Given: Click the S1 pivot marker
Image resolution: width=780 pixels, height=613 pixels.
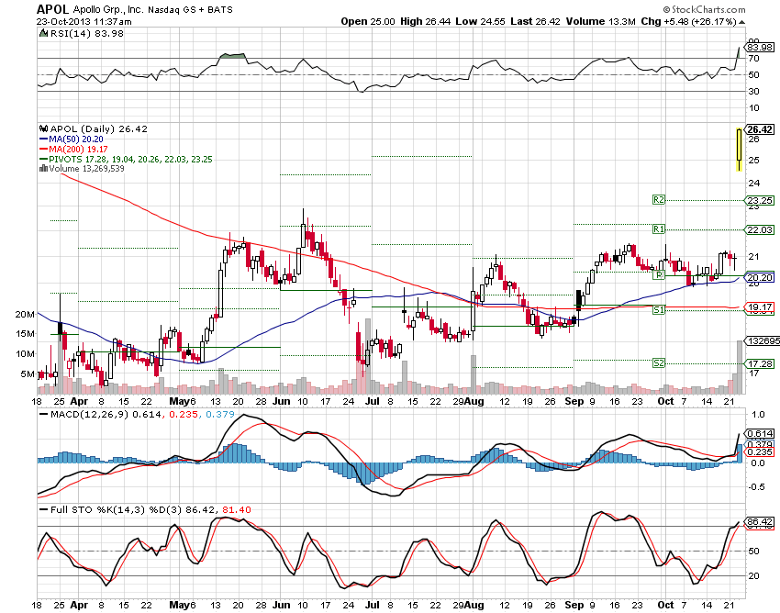Looking at the screenshot, I should (x=659, y=310).
